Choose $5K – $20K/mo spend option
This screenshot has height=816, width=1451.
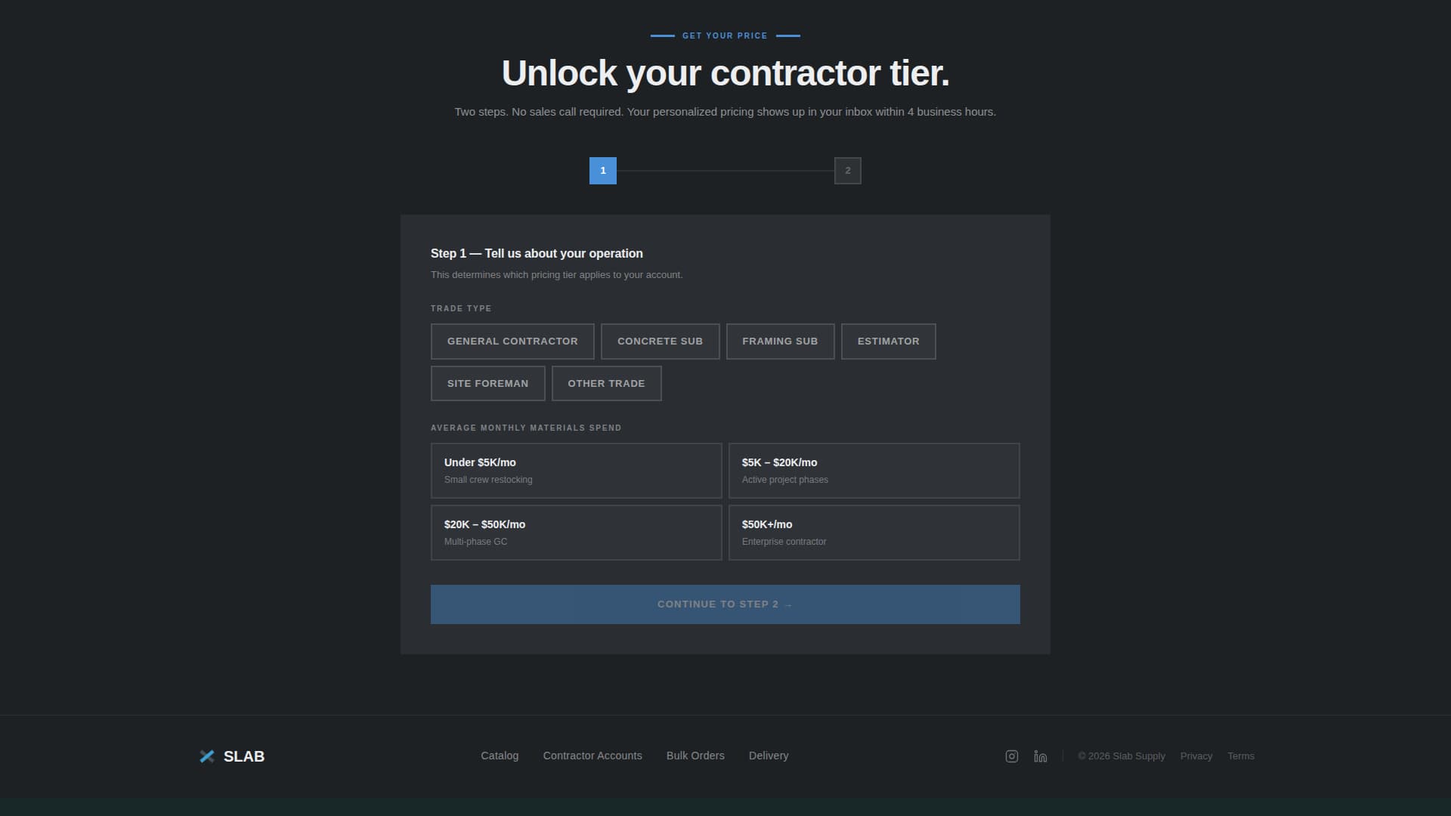pyautogui.click(x=874, y=470)
